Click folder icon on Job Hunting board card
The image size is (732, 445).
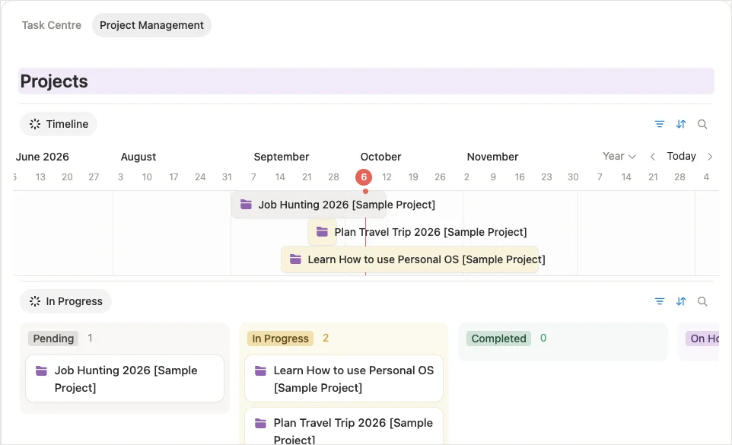(42, 371)
